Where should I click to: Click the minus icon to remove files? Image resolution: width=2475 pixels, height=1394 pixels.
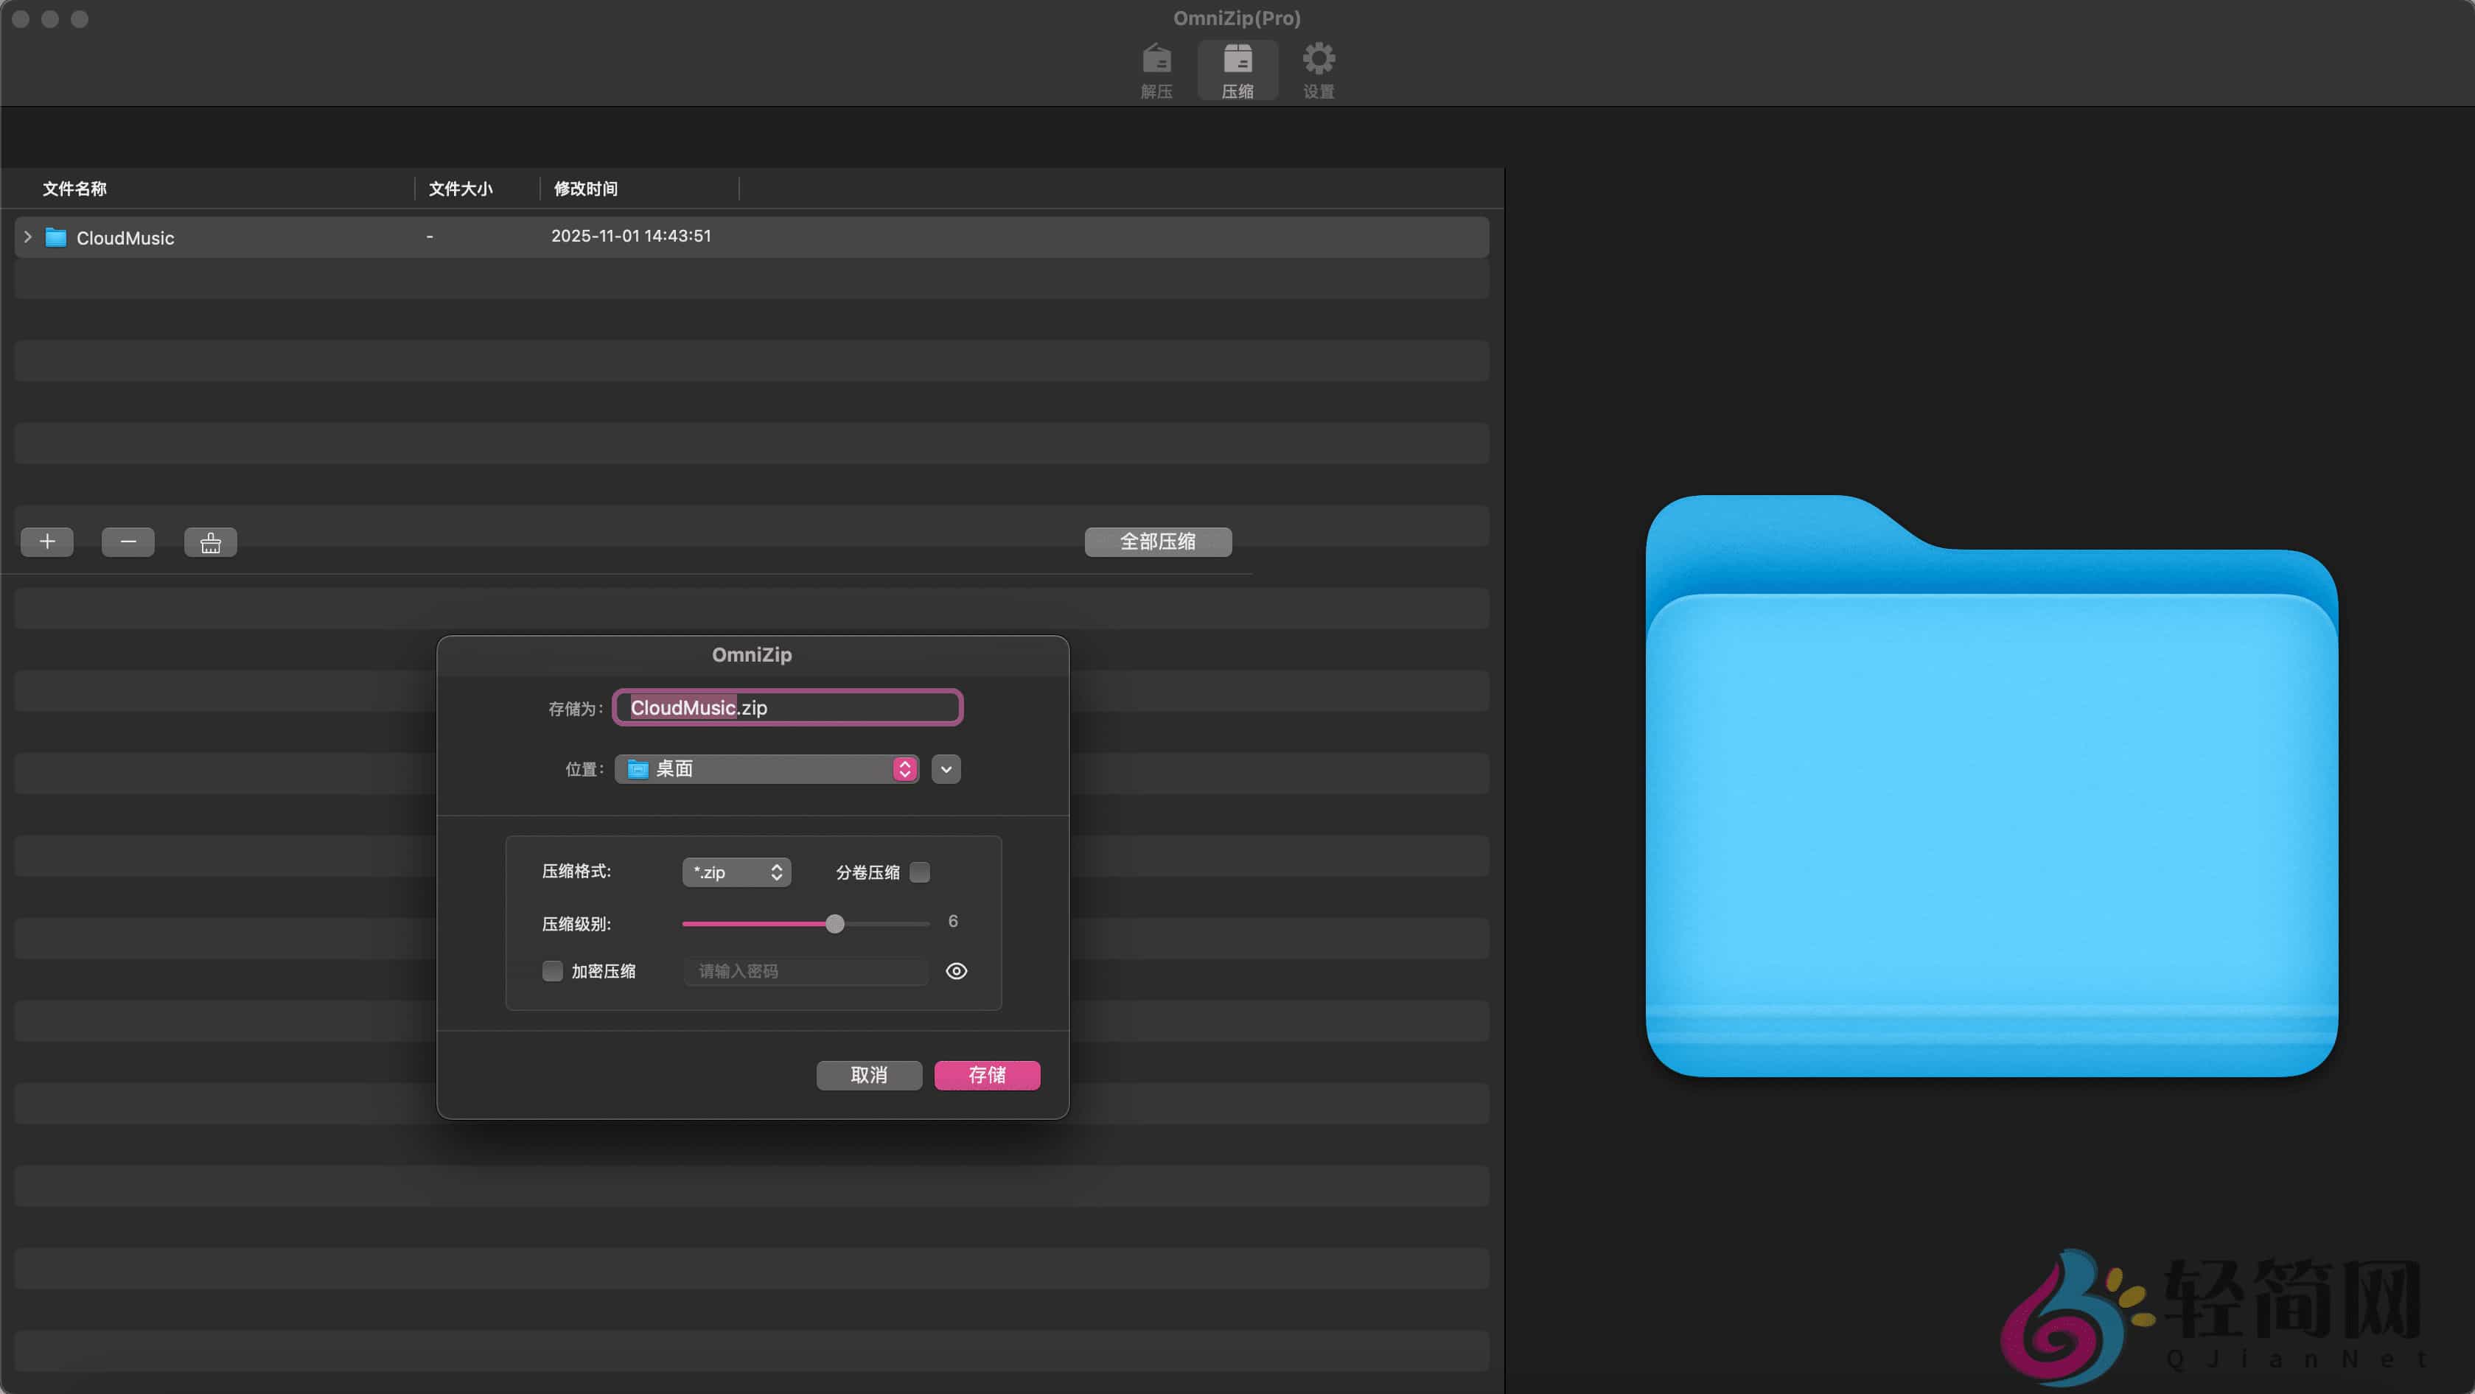[128, 541]
